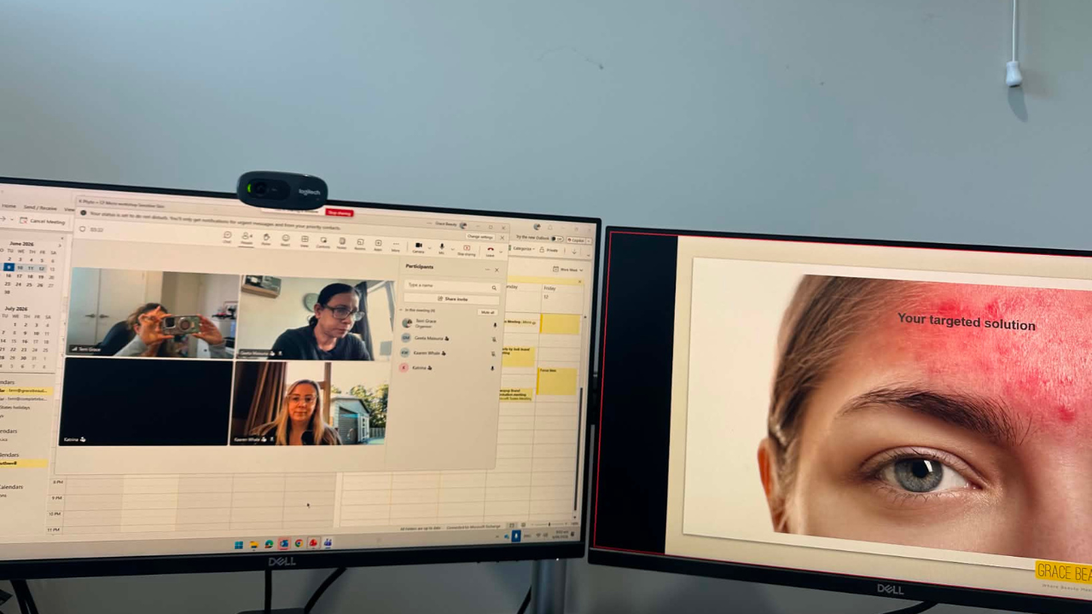Open File Explorer from taskbar
Viewport: 1092px width, 614px height.
click(x=254, y=545)
